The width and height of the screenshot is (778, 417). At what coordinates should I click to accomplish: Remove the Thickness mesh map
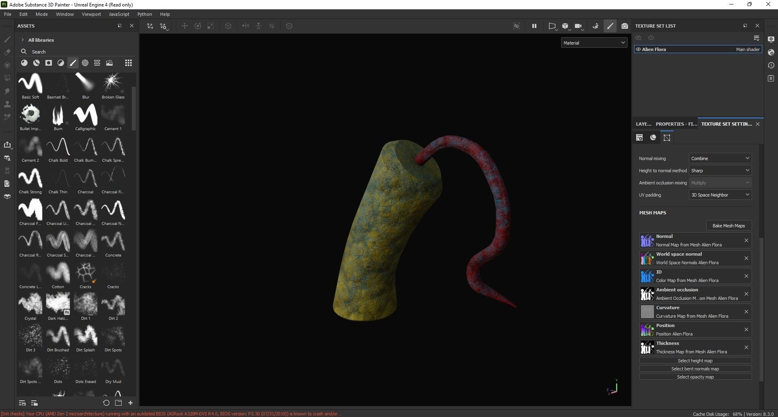(x=746, y=347)
